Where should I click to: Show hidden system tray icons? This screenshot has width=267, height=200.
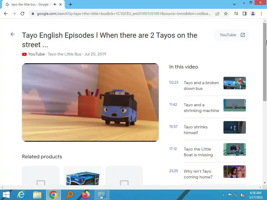223,195
